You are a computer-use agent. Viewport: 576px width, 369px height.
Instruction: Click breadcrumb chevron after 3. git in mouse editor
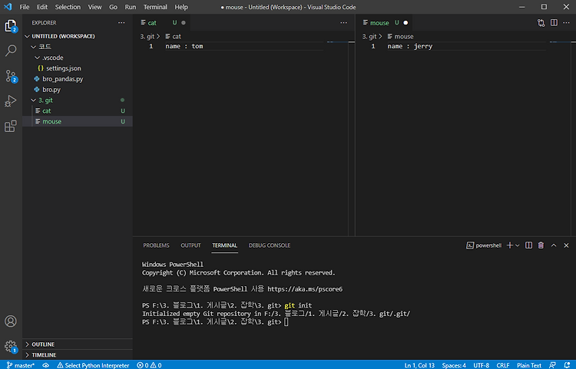click(x=381, y=36)
